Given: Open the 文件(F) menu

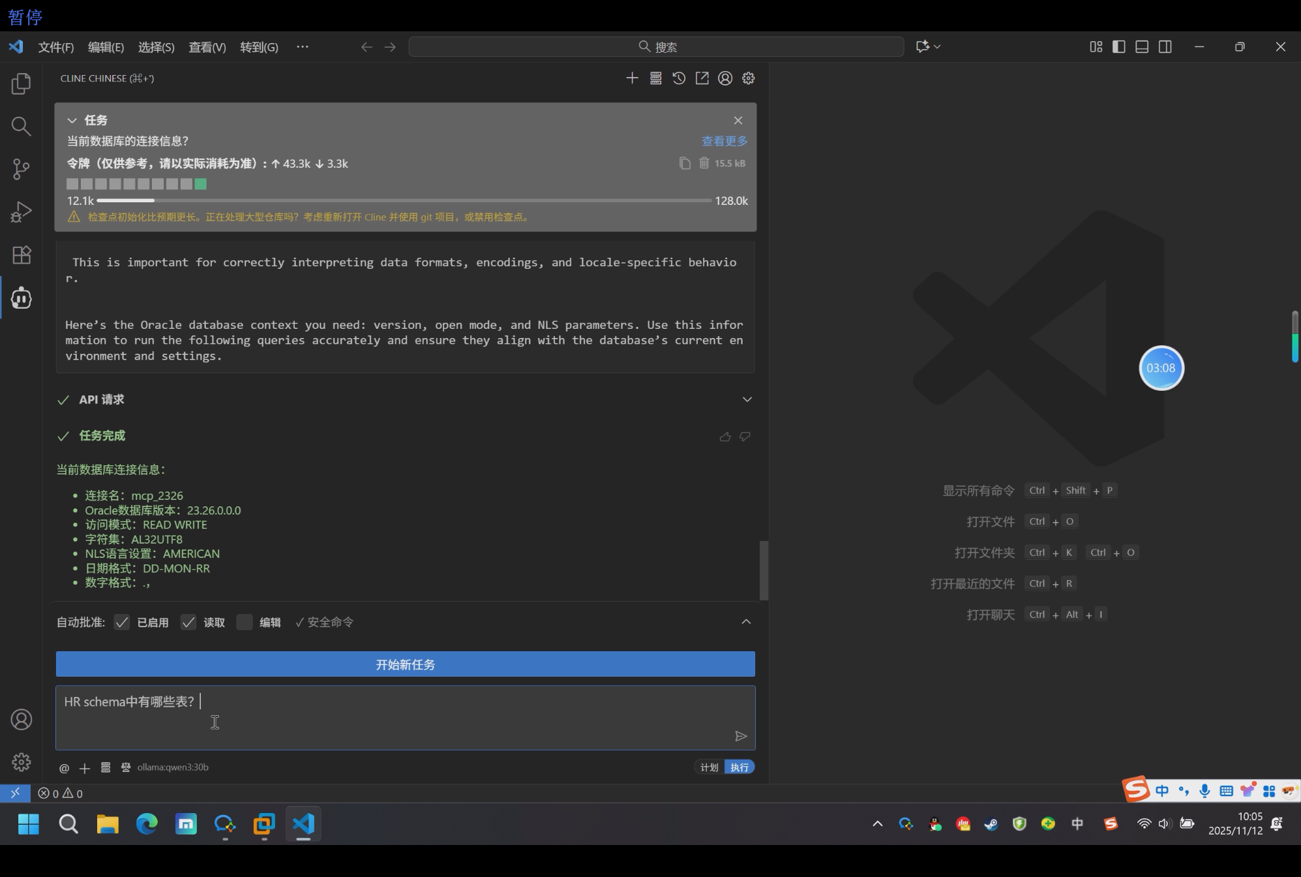Looking at the screenshot, I should pos(55,47).
